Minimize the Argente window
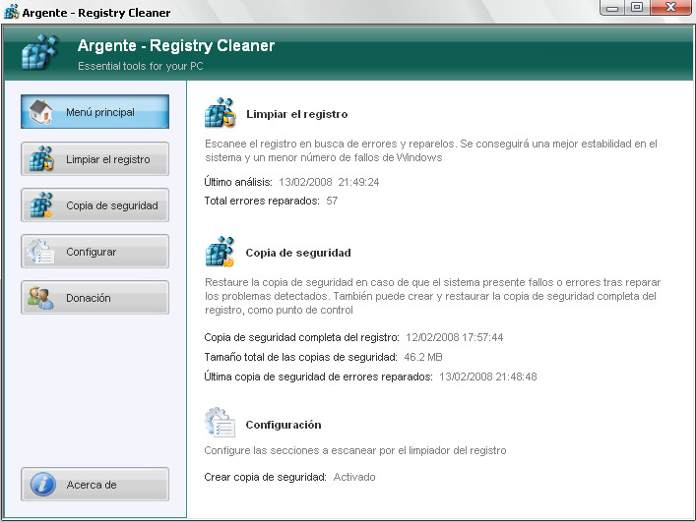This screenshot has width=696, height=522. pyautogui.click(x=612, y=8)
